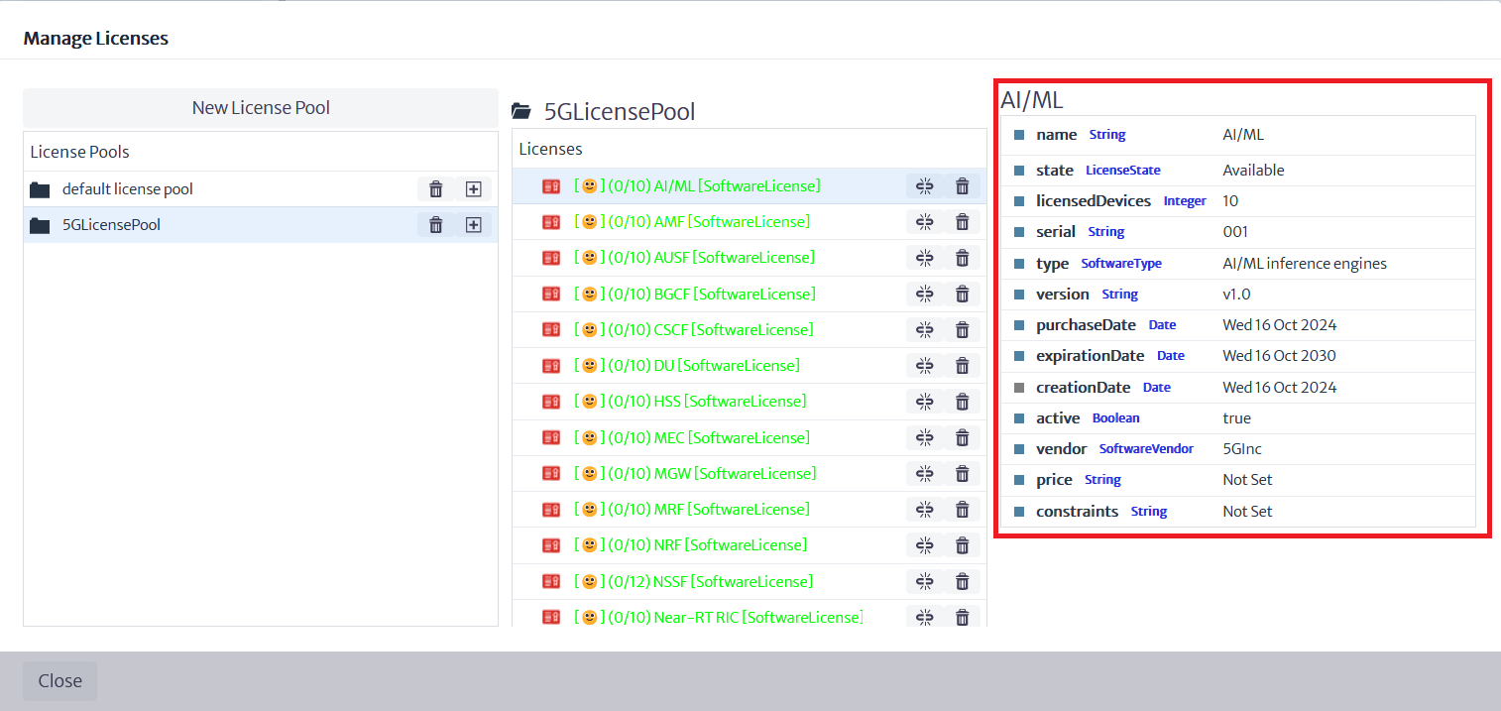
Task: Click the add icon for 5GLicensePool
Action: (473, 225)
